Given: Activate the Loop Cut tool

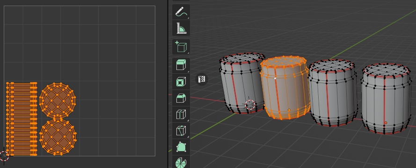Looking at the screenshot, I should (181, 114).
